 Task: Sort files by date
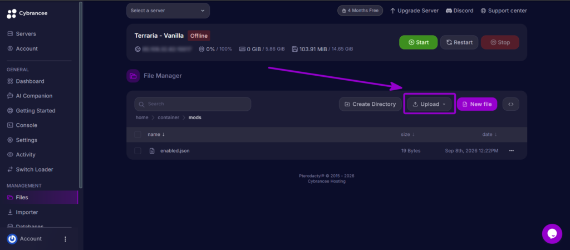(489, 134)
